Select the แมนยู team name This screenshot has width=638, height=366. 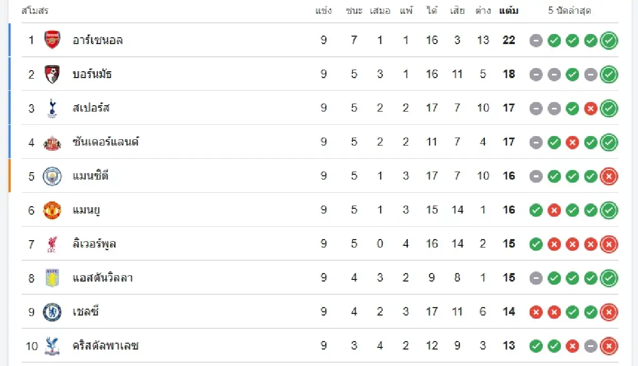87,210
